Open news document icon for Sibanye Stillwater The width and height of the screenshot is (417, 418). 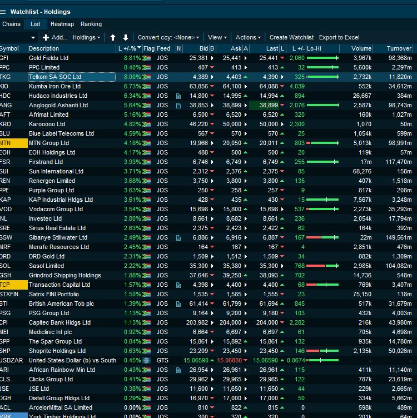coord(178,238)
